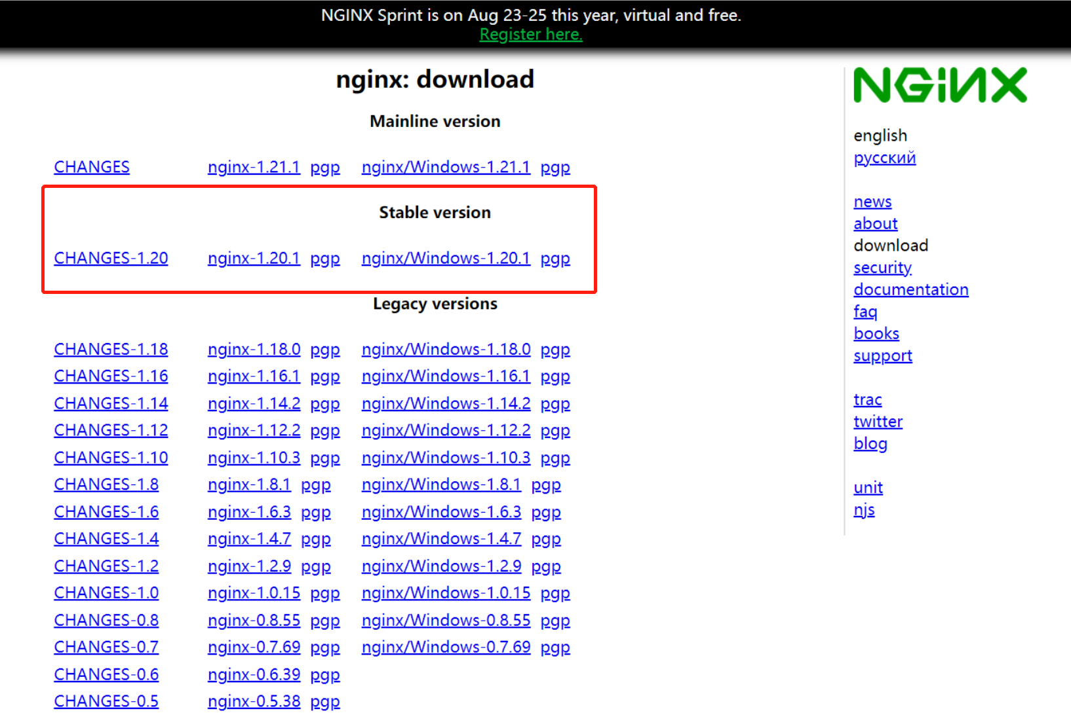Image resolution: width=1071 pixels, height=728 pixels.
Task: Open NGINX on twitter
Action: pos(878,422)
